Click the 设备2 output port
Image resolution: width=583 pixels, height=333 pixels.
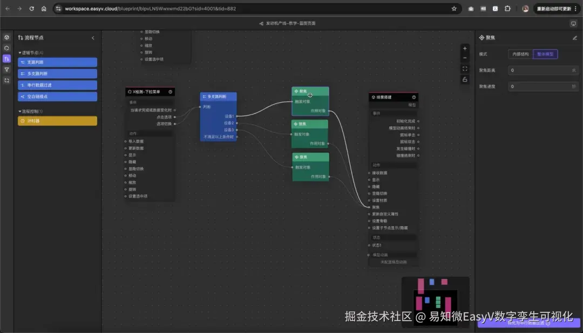(237, 123)
